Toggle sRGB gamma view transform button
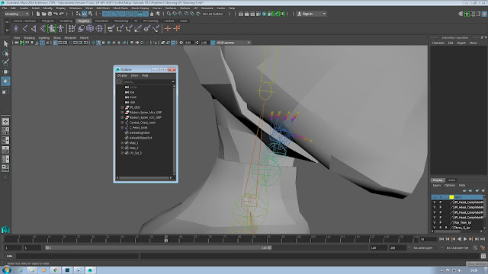The height and width of the screenshot is (274, 488). [x=213, y=43]
